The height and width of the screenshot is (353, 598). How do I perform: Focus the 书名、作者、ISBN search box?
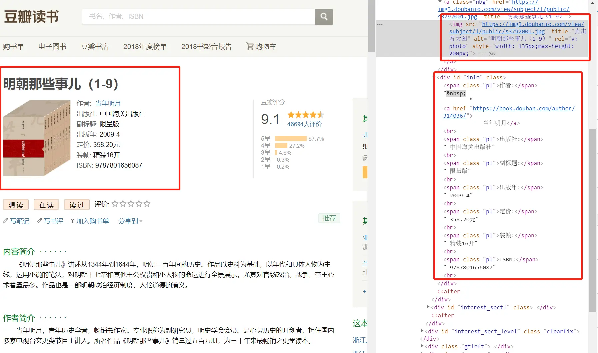point(198,16)
